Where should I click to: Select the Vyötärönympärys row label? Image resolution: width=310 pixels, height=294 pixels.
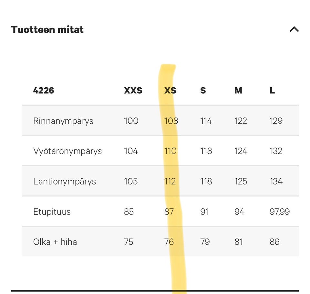pyautogui.click(x=67, y=151)
